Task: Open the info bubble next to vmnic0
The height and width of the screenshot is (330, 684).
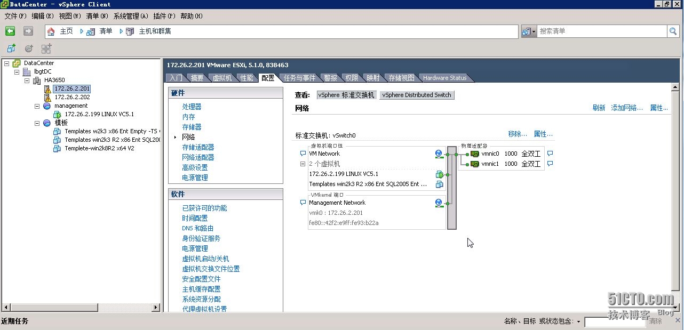Action: (x=550, y=154)
